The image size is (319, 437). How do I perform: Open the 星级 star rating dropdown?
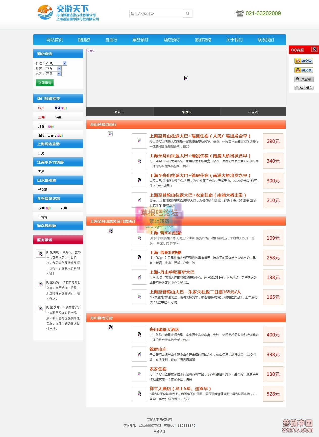click(53, 68)
